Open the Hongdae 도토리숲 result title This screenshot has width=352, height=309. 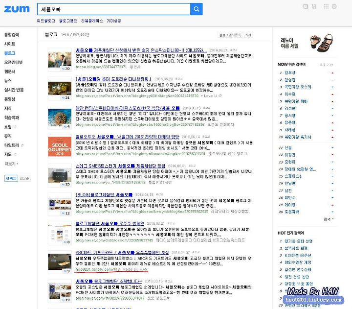click(113, 79)
